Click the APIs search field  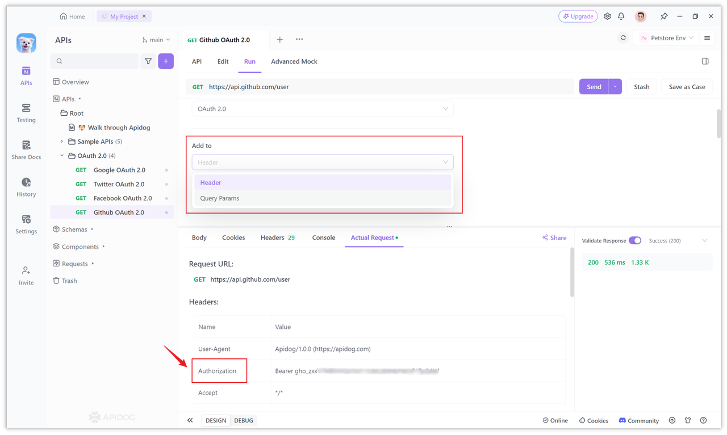95,61
